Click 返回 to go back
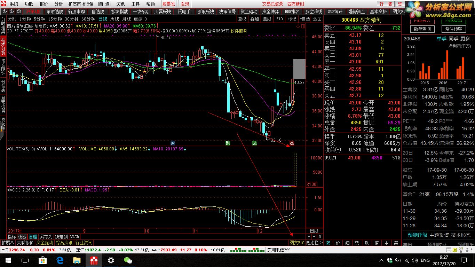The height and width of the screenshot is (267, 475). click(317, 19)
